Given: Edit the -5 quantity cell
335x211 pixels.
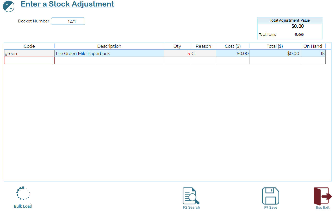Looking at the screenshot, I should coord(177,53).
